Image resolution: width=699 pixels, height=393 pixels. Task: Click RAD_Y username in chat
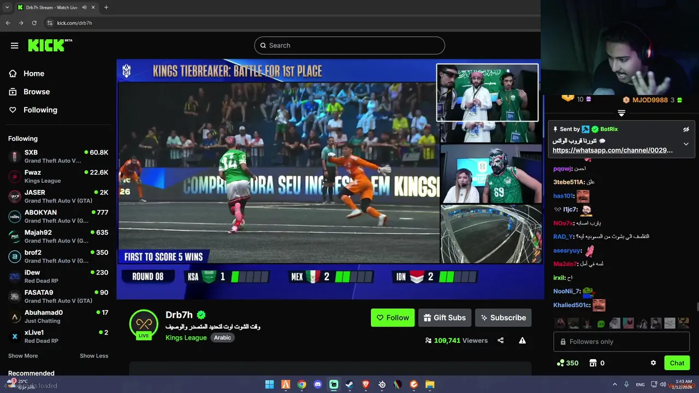(x=562, y=237)
